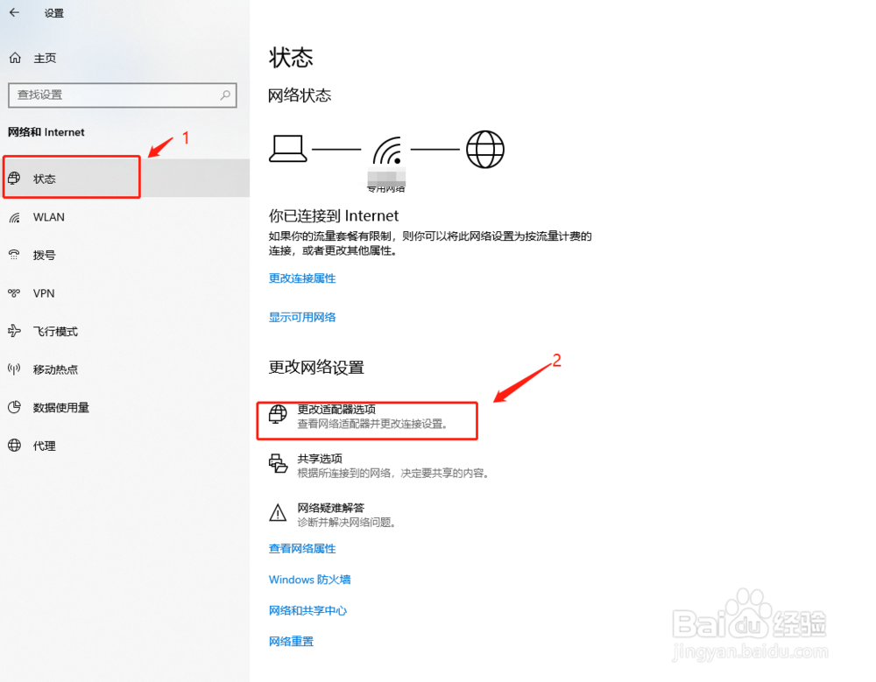Click the 飞行模式 airplane icon
Screen dimensions: 876x682
(15, 331)
